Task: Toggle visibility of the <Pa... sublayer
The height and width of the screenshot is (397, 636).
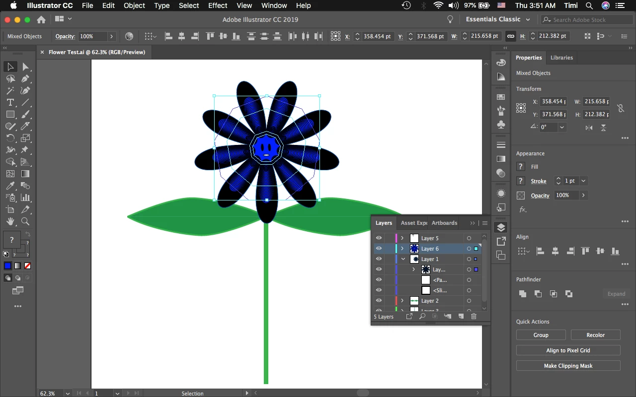Action: click(x=379, y=280)
